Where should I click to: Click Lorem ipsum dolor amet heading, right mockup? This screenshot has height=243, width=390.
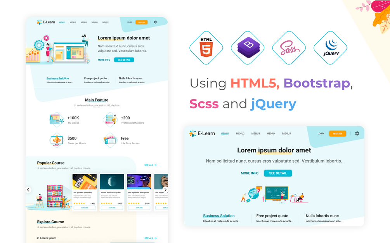274,150
